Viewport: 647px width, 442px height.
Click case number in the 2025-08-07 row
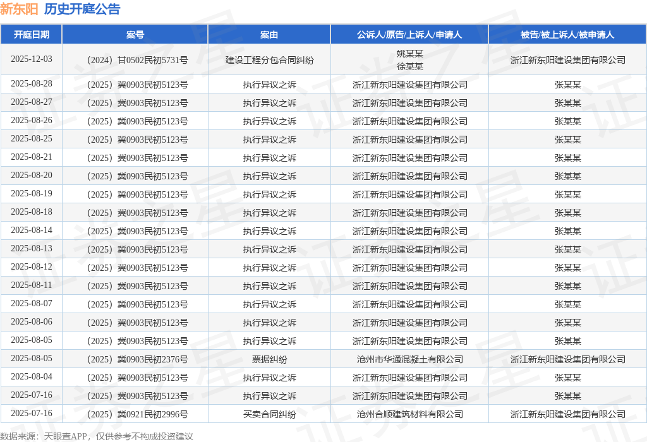(137, 304)
